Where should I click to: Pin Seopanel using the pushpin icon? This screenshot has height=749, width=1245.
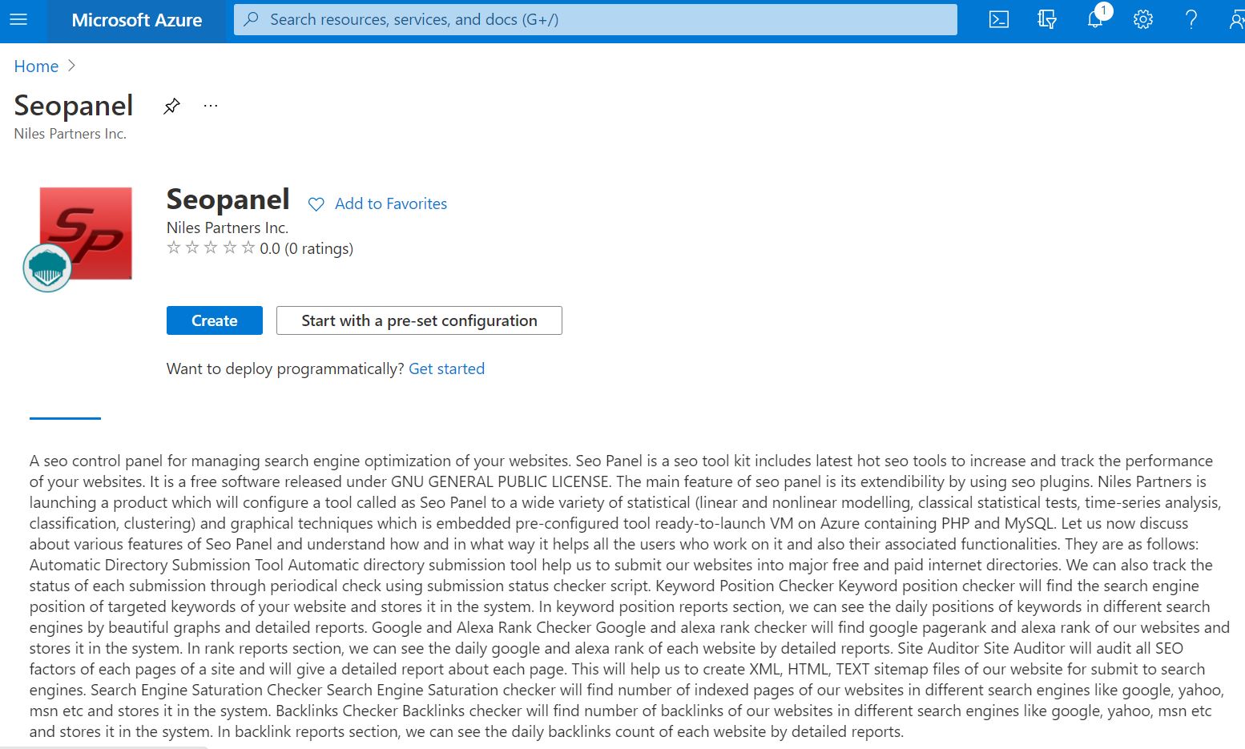(171, 106)
